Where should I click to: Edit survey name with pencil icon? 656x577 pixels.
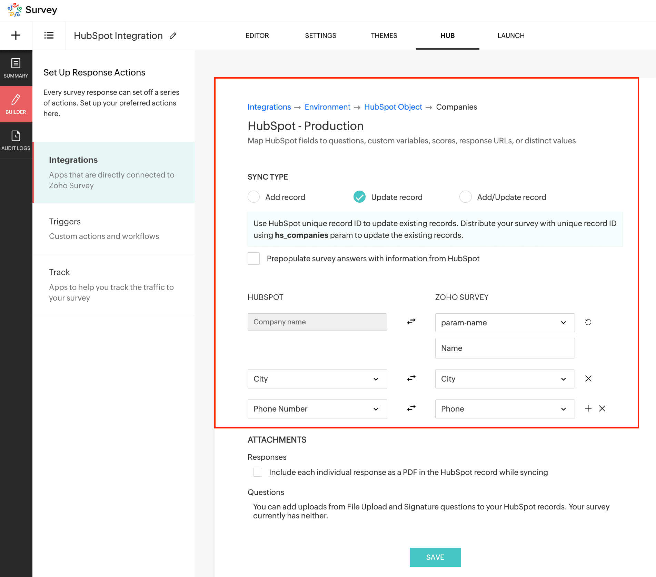click(173, 36)
